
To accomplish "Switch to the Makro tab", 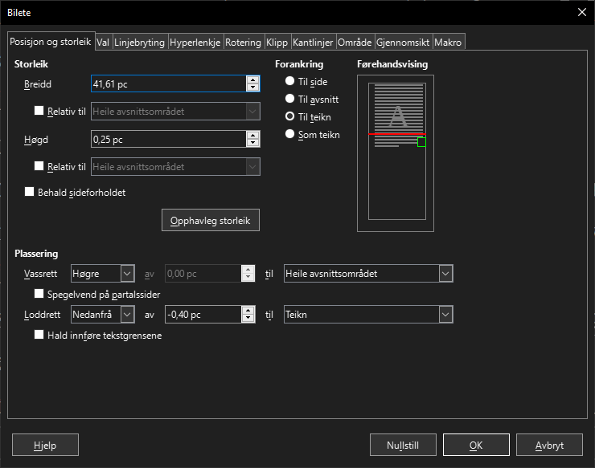I will click(448, 42).
